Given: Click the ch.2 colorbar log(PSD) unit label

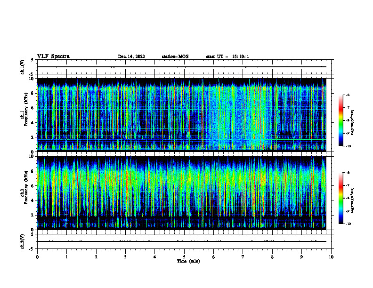Looking at the screenshot, I should point(353,200).
